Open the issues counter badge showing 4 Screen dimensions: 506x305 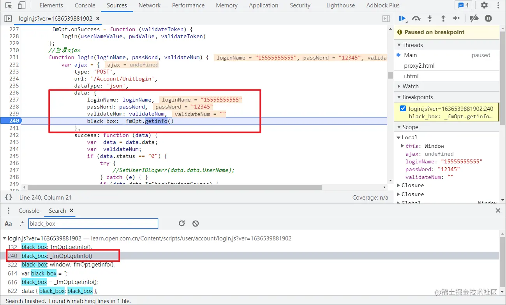tap(464, 5)
